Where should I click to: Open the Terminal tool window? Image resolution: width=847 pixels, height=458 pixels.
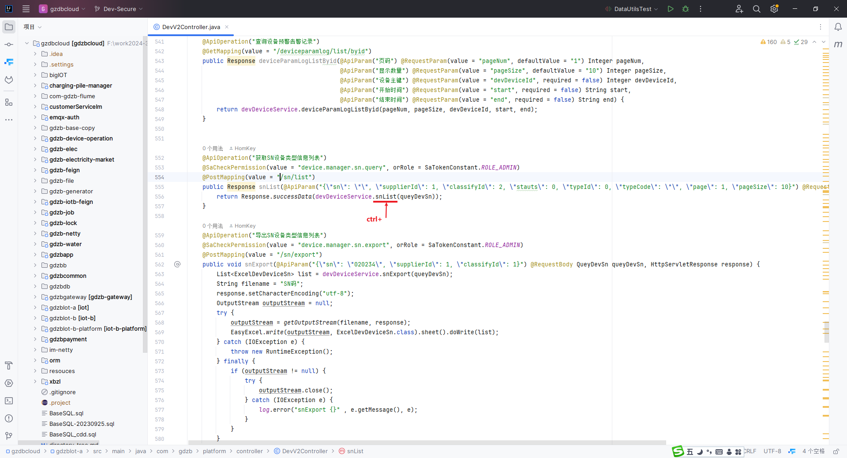(9, 401)
